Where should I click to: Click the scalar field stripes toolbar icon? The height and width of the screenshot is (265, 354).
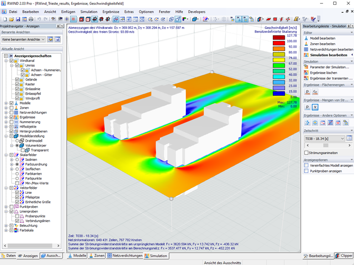pyautogui.click(x=206, y=19)
